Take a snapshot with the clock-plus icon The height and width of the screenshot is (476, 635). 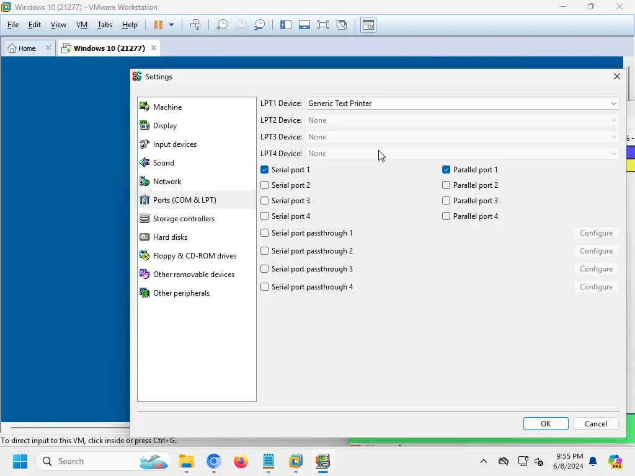pos(222,25)
